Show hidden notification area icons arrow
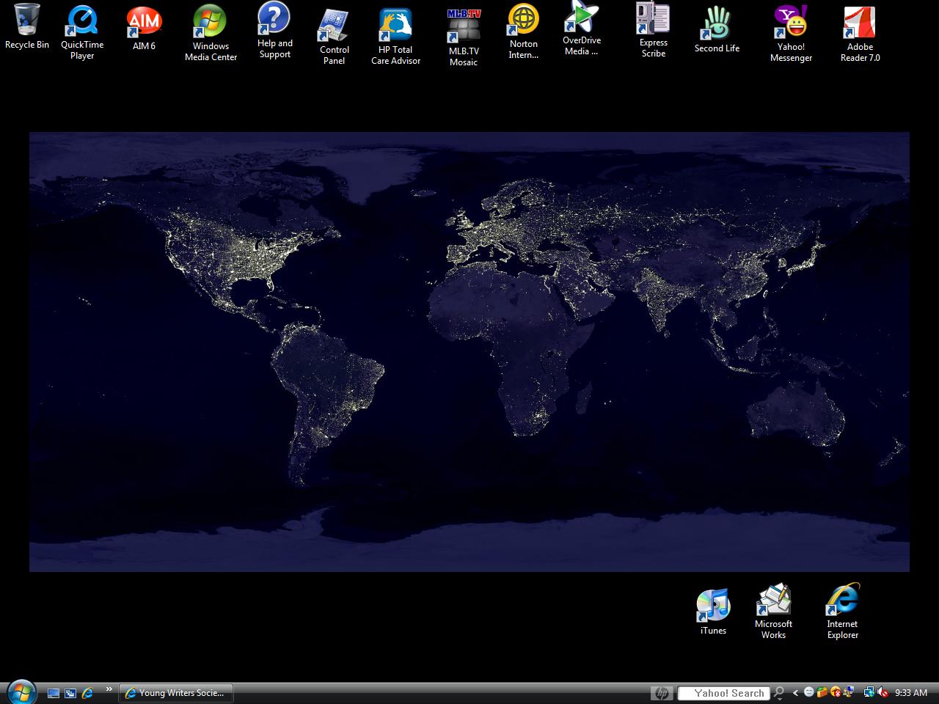The height and width of the screenshot is (704, 939). (795, 693)
